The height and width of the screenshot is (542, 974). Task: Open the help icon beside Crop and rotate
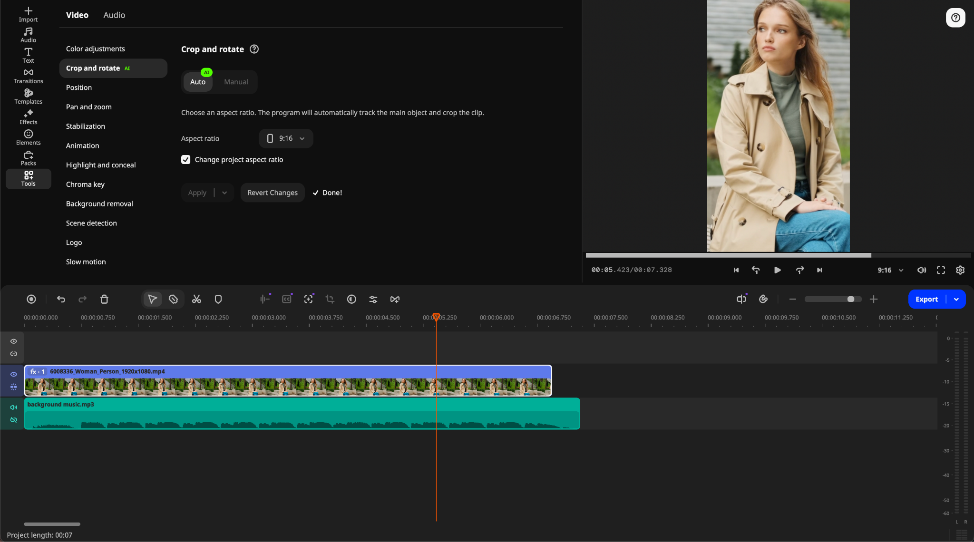tap(254, 49)
